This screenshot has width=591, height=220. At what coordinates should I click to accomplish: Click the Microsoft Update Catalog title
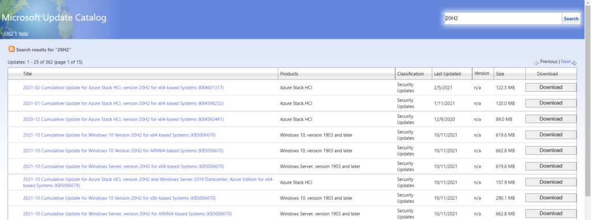click(x=54, y=18)
